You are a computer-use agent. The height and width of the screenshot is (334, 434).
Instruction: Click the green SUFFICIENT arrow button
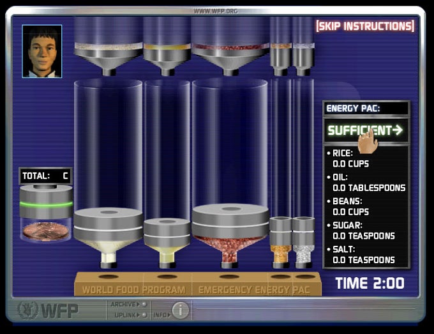[x=366, y=130]
